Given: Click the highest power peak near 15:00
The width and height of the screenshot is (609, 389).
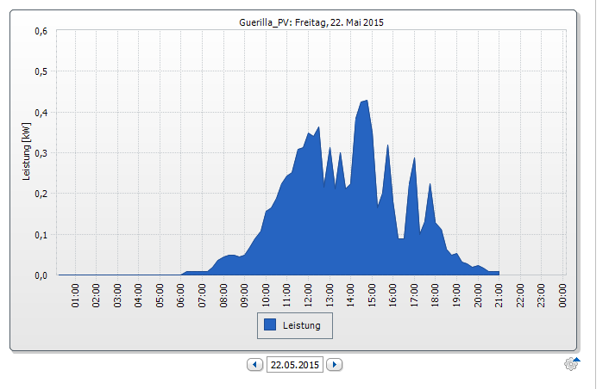Looking at the screenshot, I should click(x=366, y=102).
